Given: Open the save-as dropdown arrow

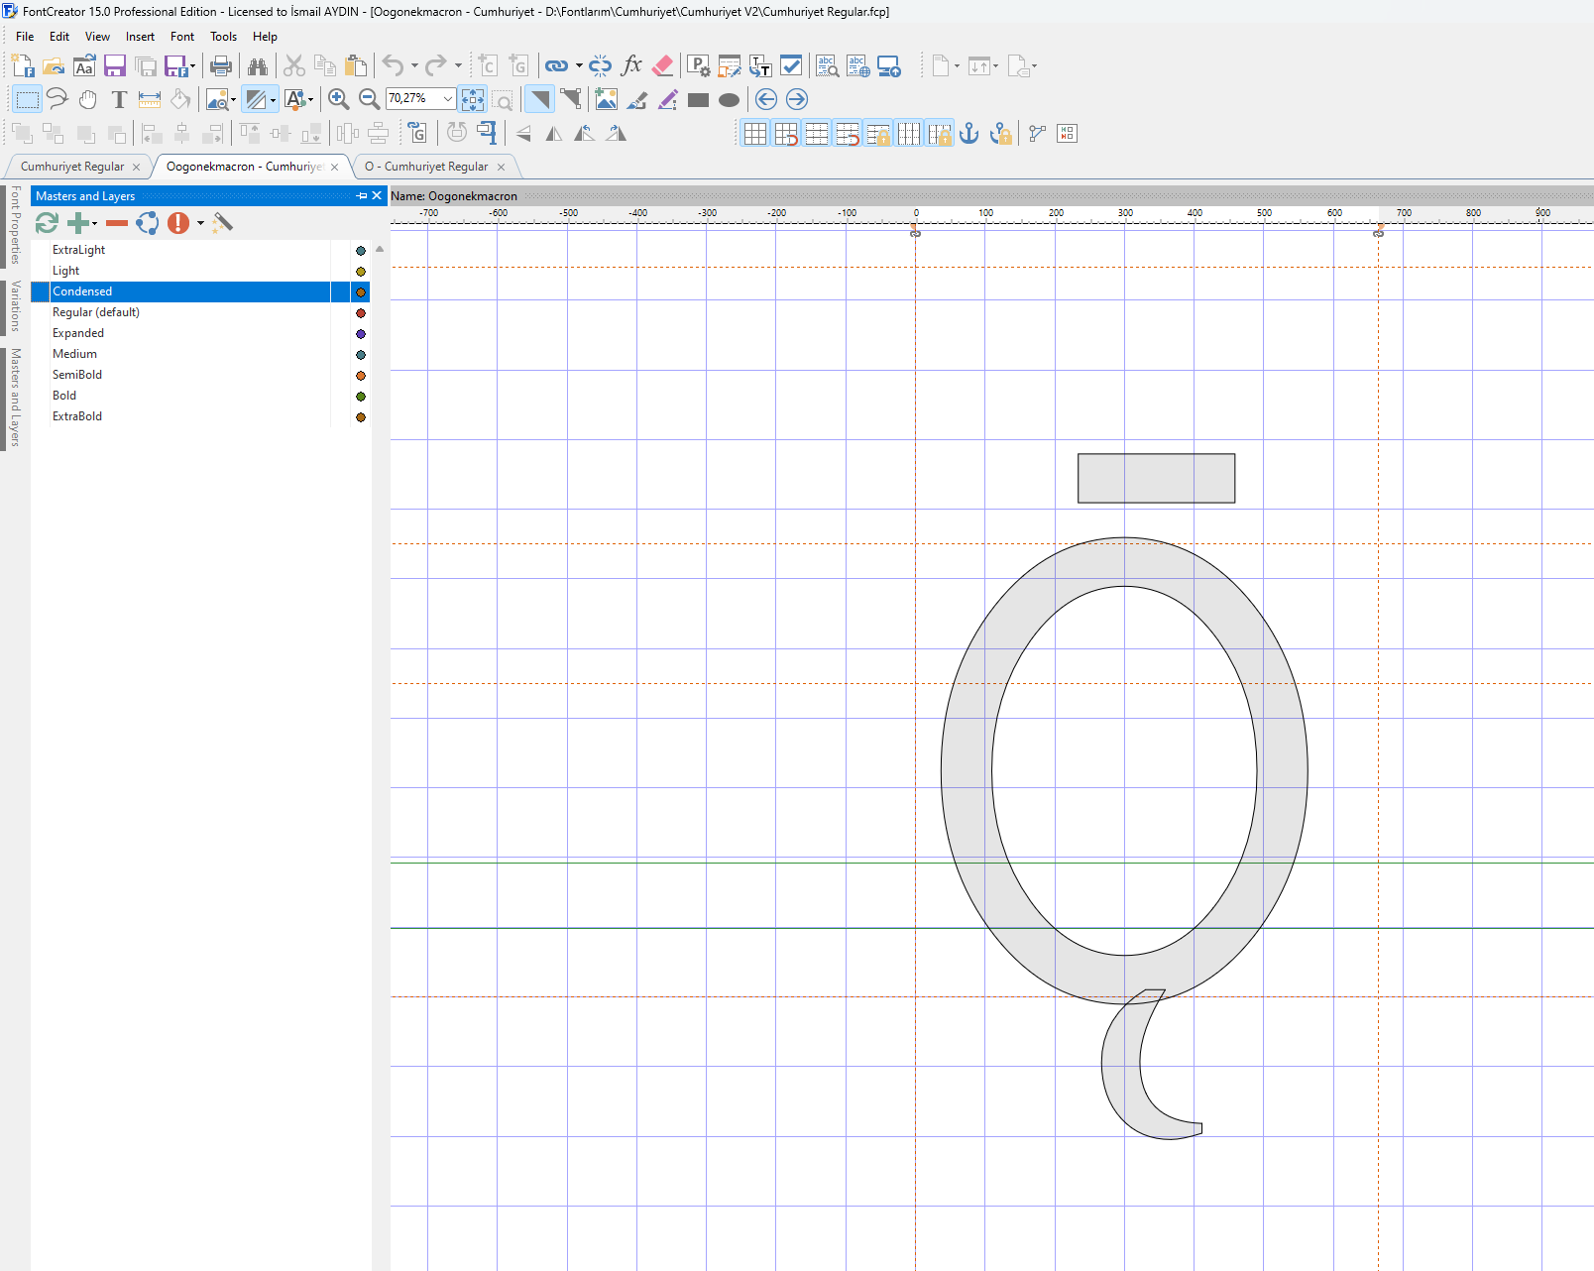Looking at the screenshot, I should point(192,66).
